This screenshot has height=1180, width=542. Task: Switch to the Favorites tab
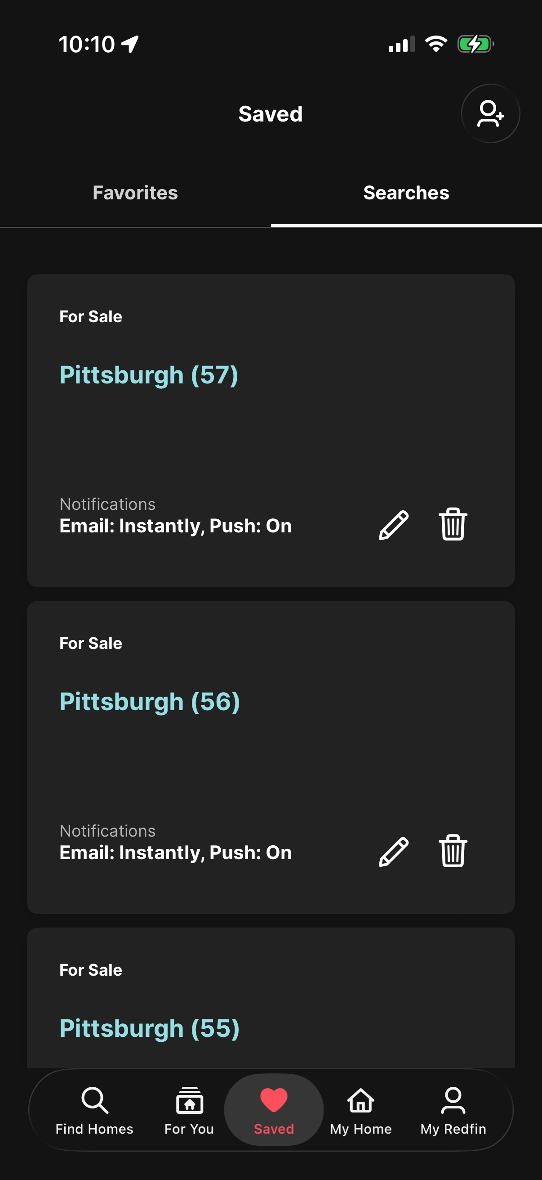[135, 193]
